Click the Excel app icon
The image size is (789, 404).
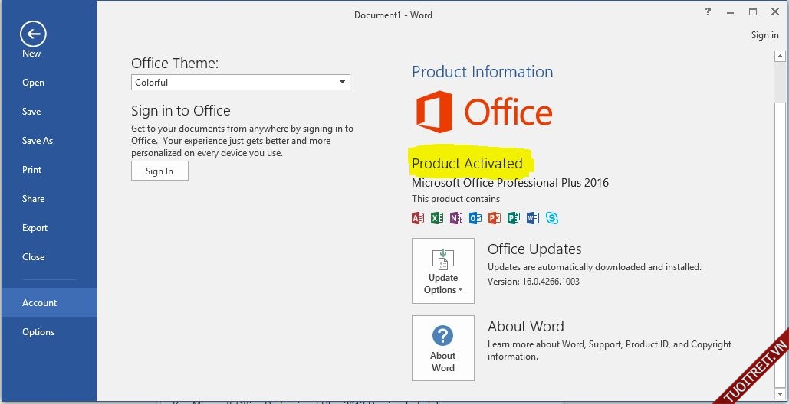(437, 218)
